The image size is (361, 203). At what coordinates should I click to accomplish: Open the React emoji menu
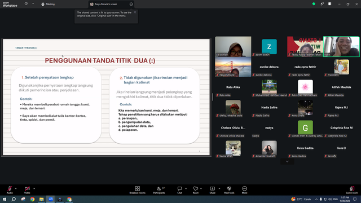(196, 190)
